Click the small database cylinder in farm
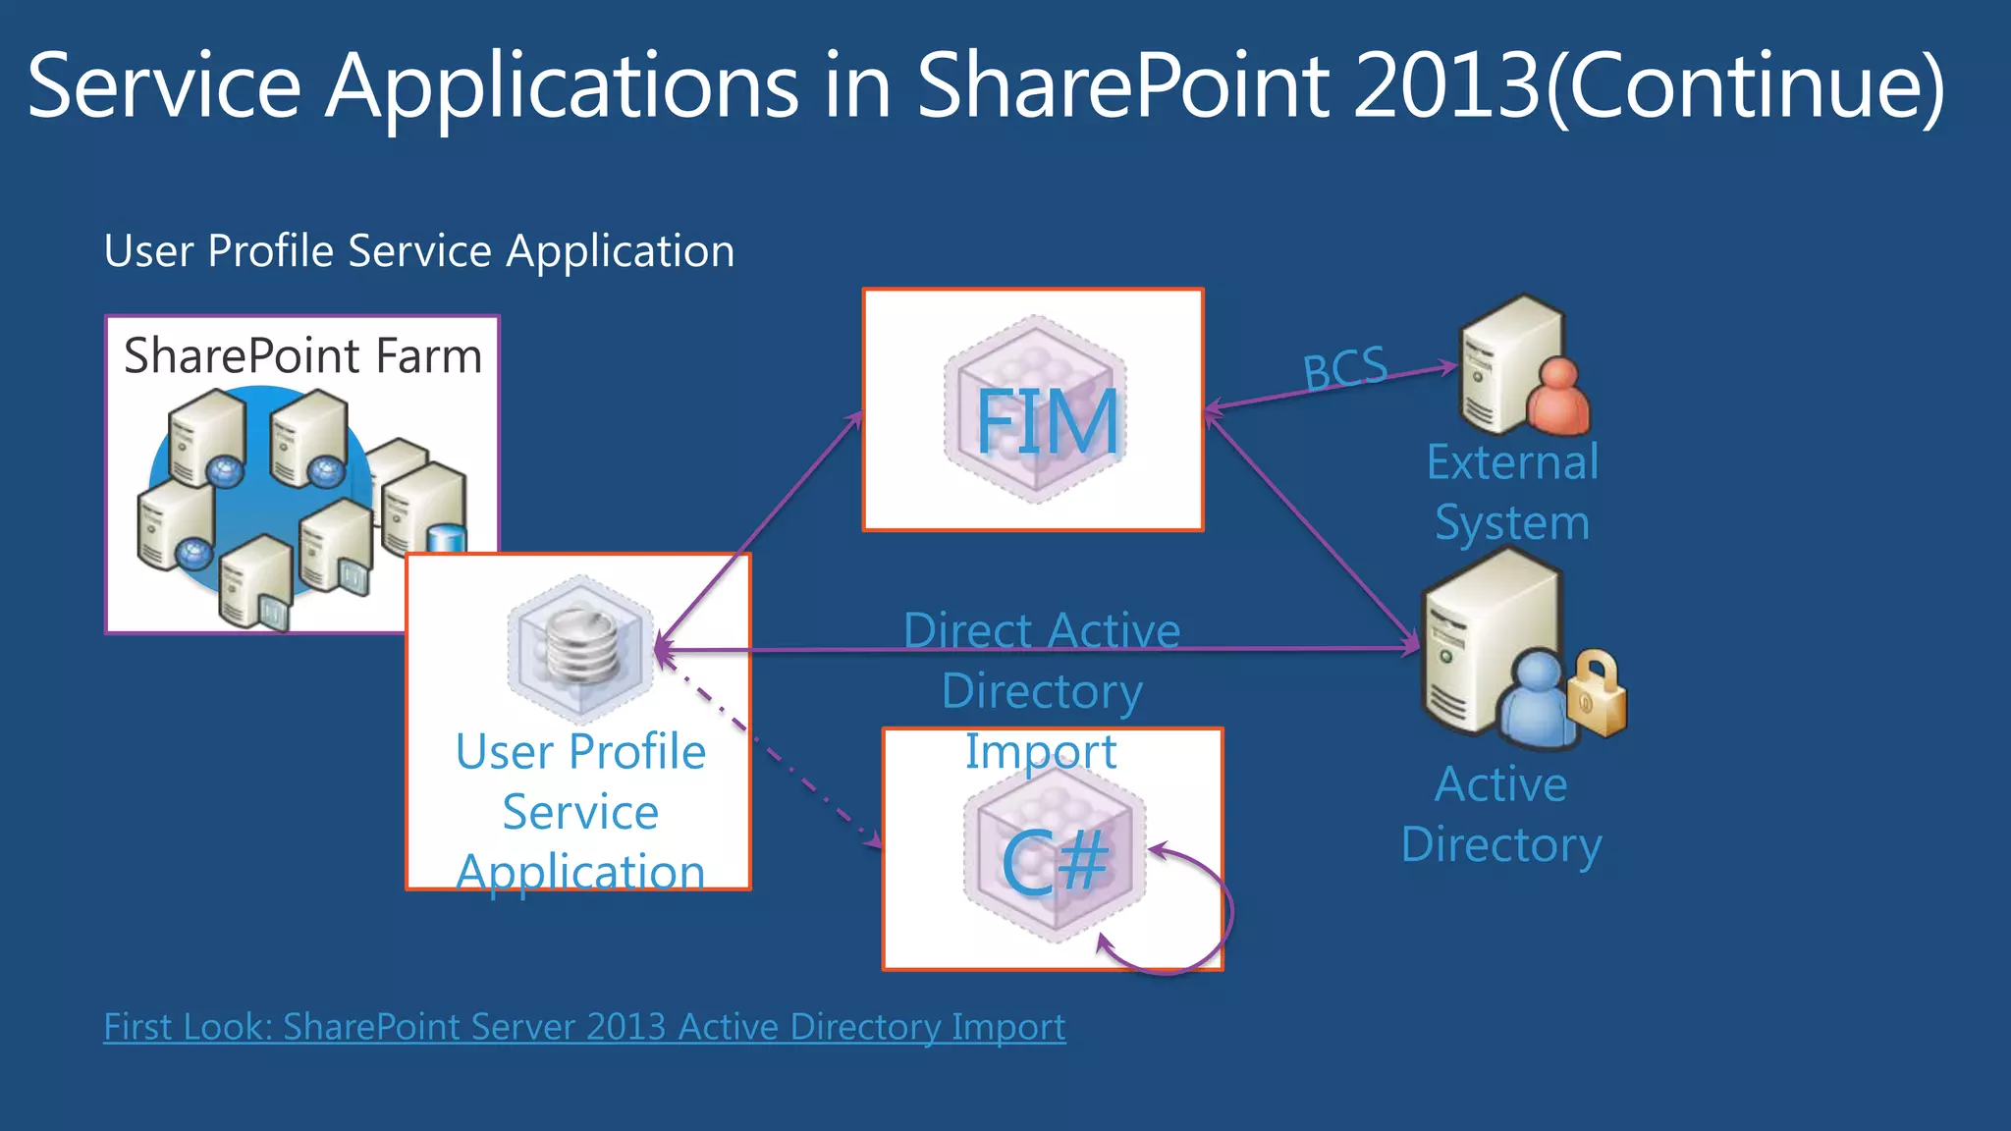The image size is (2011, 1131). pyautogui.click(x=447, y=538)
